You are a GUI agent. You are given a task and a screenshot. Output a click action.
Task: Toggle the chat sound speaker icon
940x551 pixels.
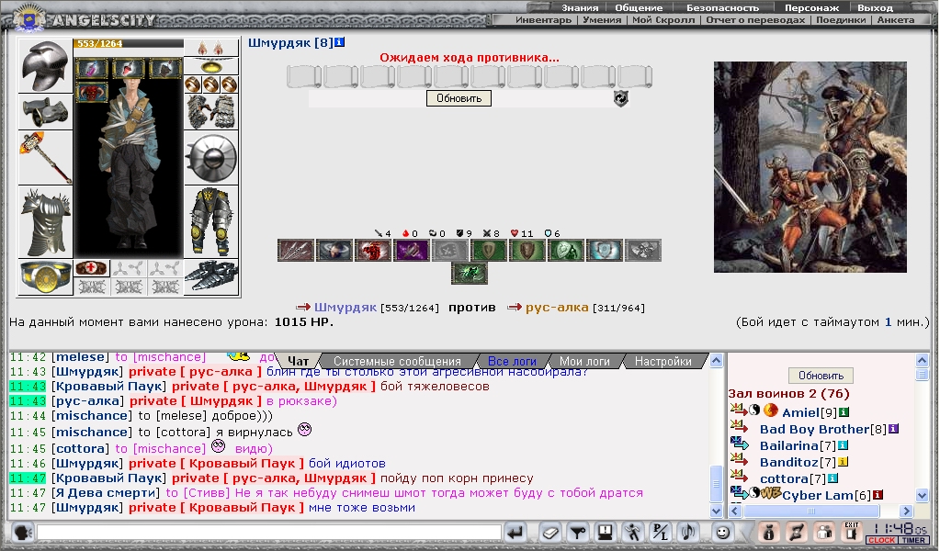click(688, 532)
